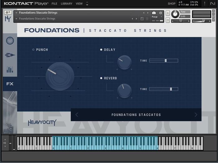Click the pan L-R slider
This screenshot has width=218, height=163.
tap(181, 21)
